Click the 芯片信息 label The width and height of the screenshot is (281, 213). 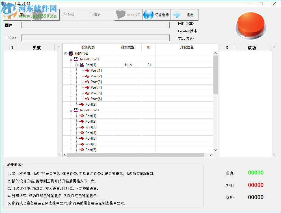click(186, 39)
